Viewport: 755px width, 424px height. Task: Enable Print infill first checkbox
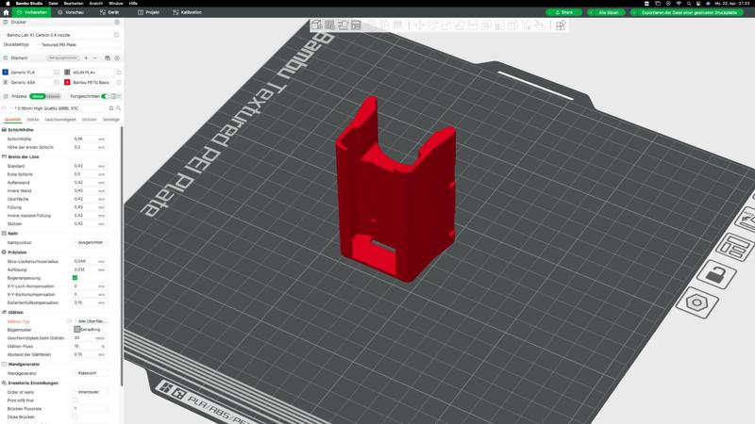click(x=75, y=400)
